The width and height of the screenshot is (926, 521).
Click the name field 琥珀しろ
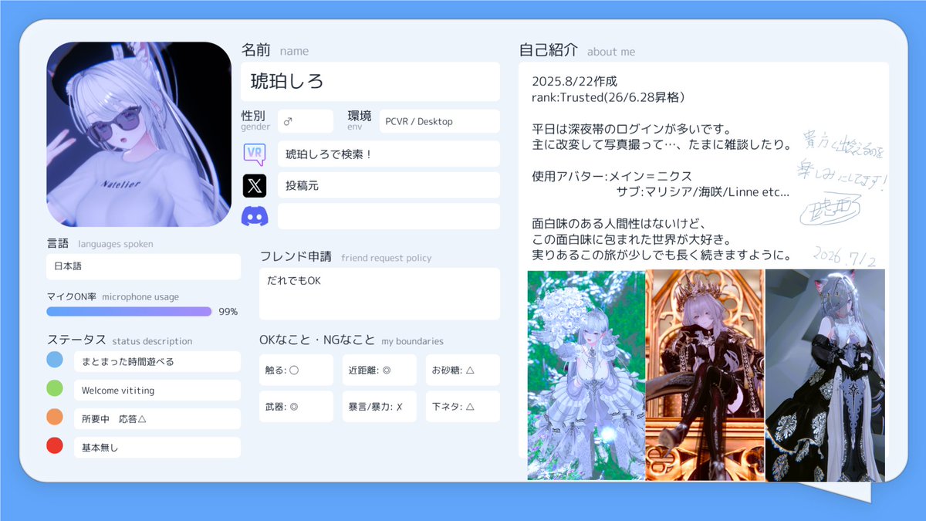click(370, 82)
